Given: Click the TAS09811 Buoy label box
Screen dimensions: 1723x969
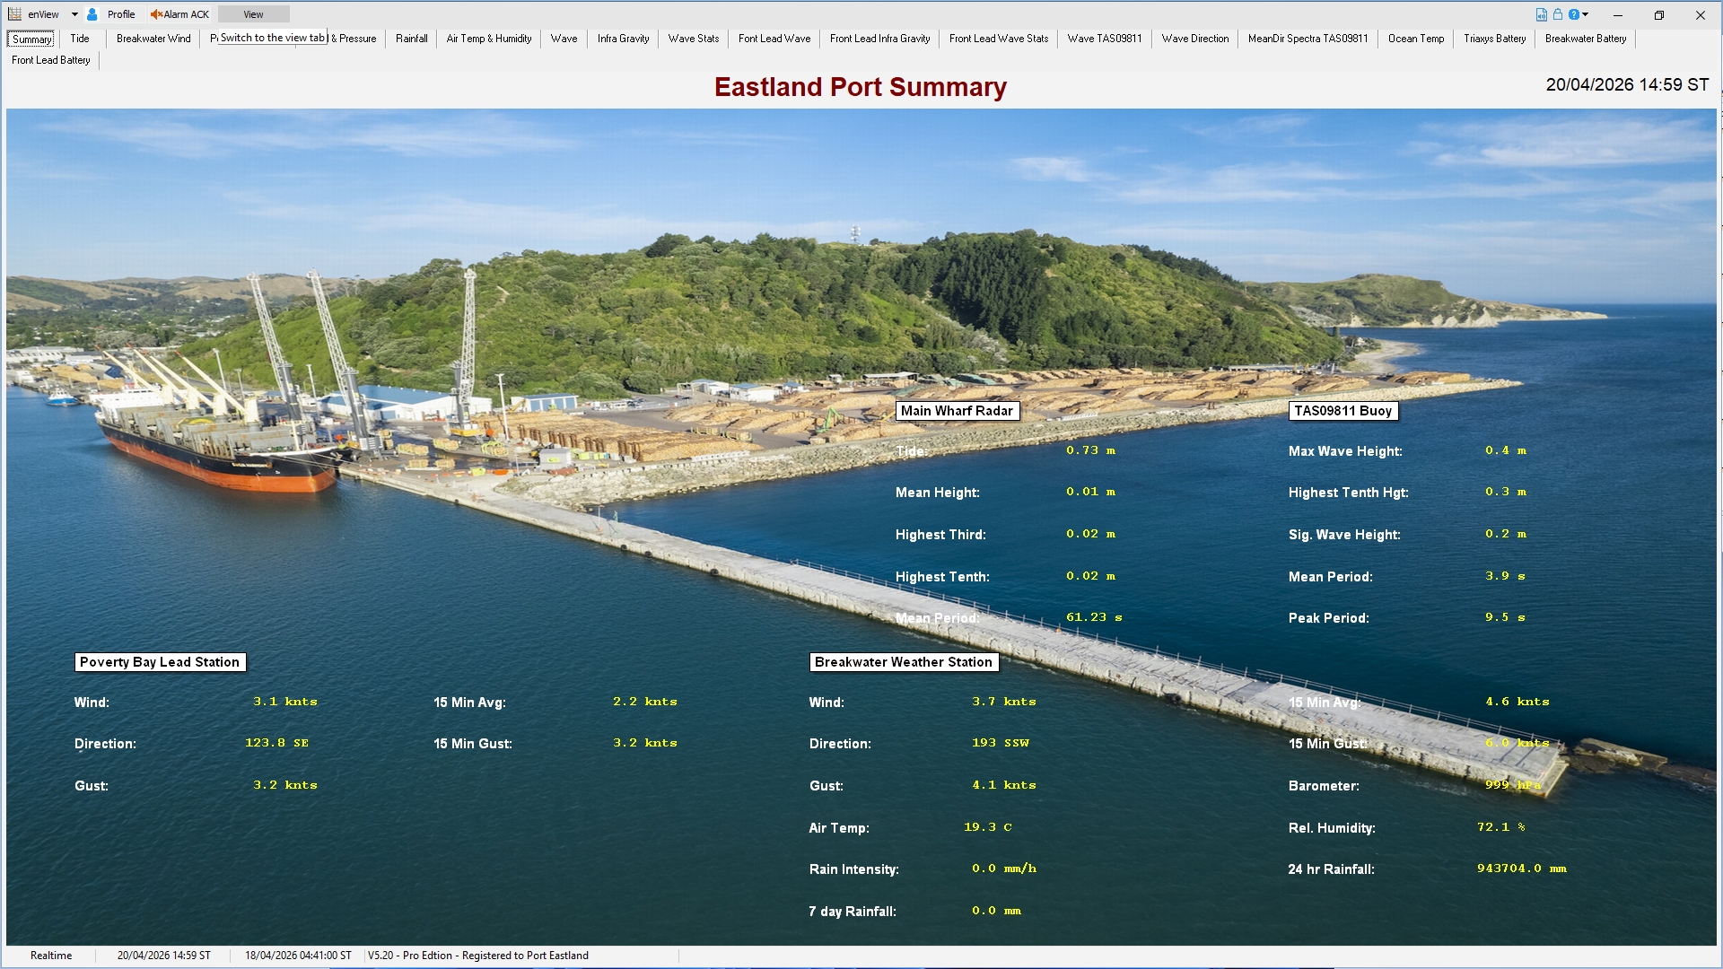Looking at the screenshot, I should [x=1343, y=411].
